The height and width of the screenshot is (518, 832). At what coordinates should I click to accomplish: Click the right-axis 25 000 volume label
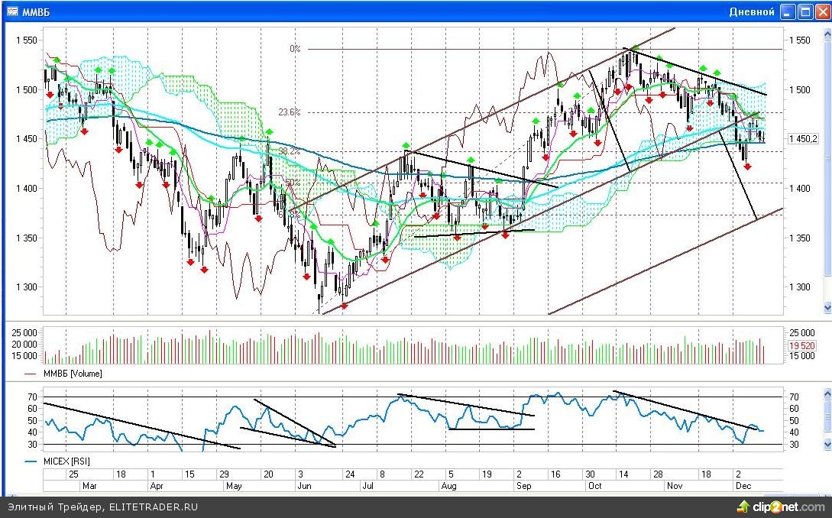pyautogui.click(x=802, y=333)
